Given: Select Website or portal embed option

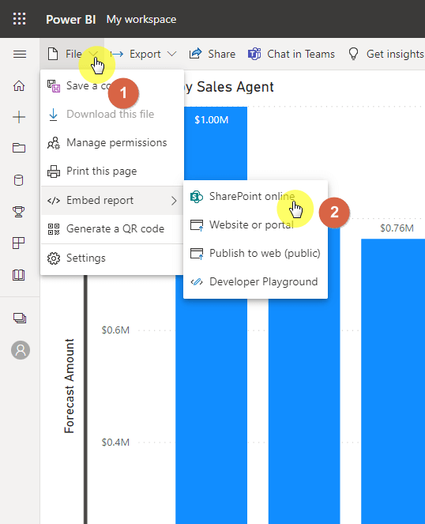Looking at the screenshot, I should [x=256, y=224].
